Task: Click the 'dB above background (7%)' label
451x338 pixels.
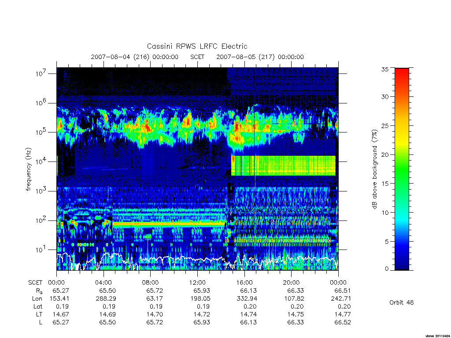Action: click(374, 169)
